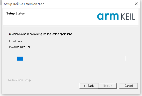Screen dimensions: 142x96
Task: Click the Installing DP51.dll text
Action: click(x=20, y=47)
